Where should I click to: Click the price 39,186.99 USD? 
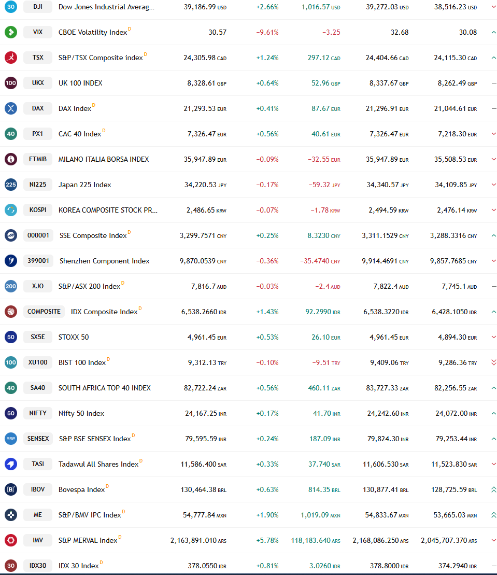tap(205, 7)
